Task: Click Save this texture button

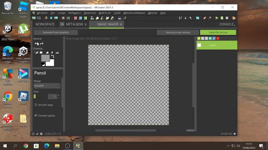Action: pos(218,32)
